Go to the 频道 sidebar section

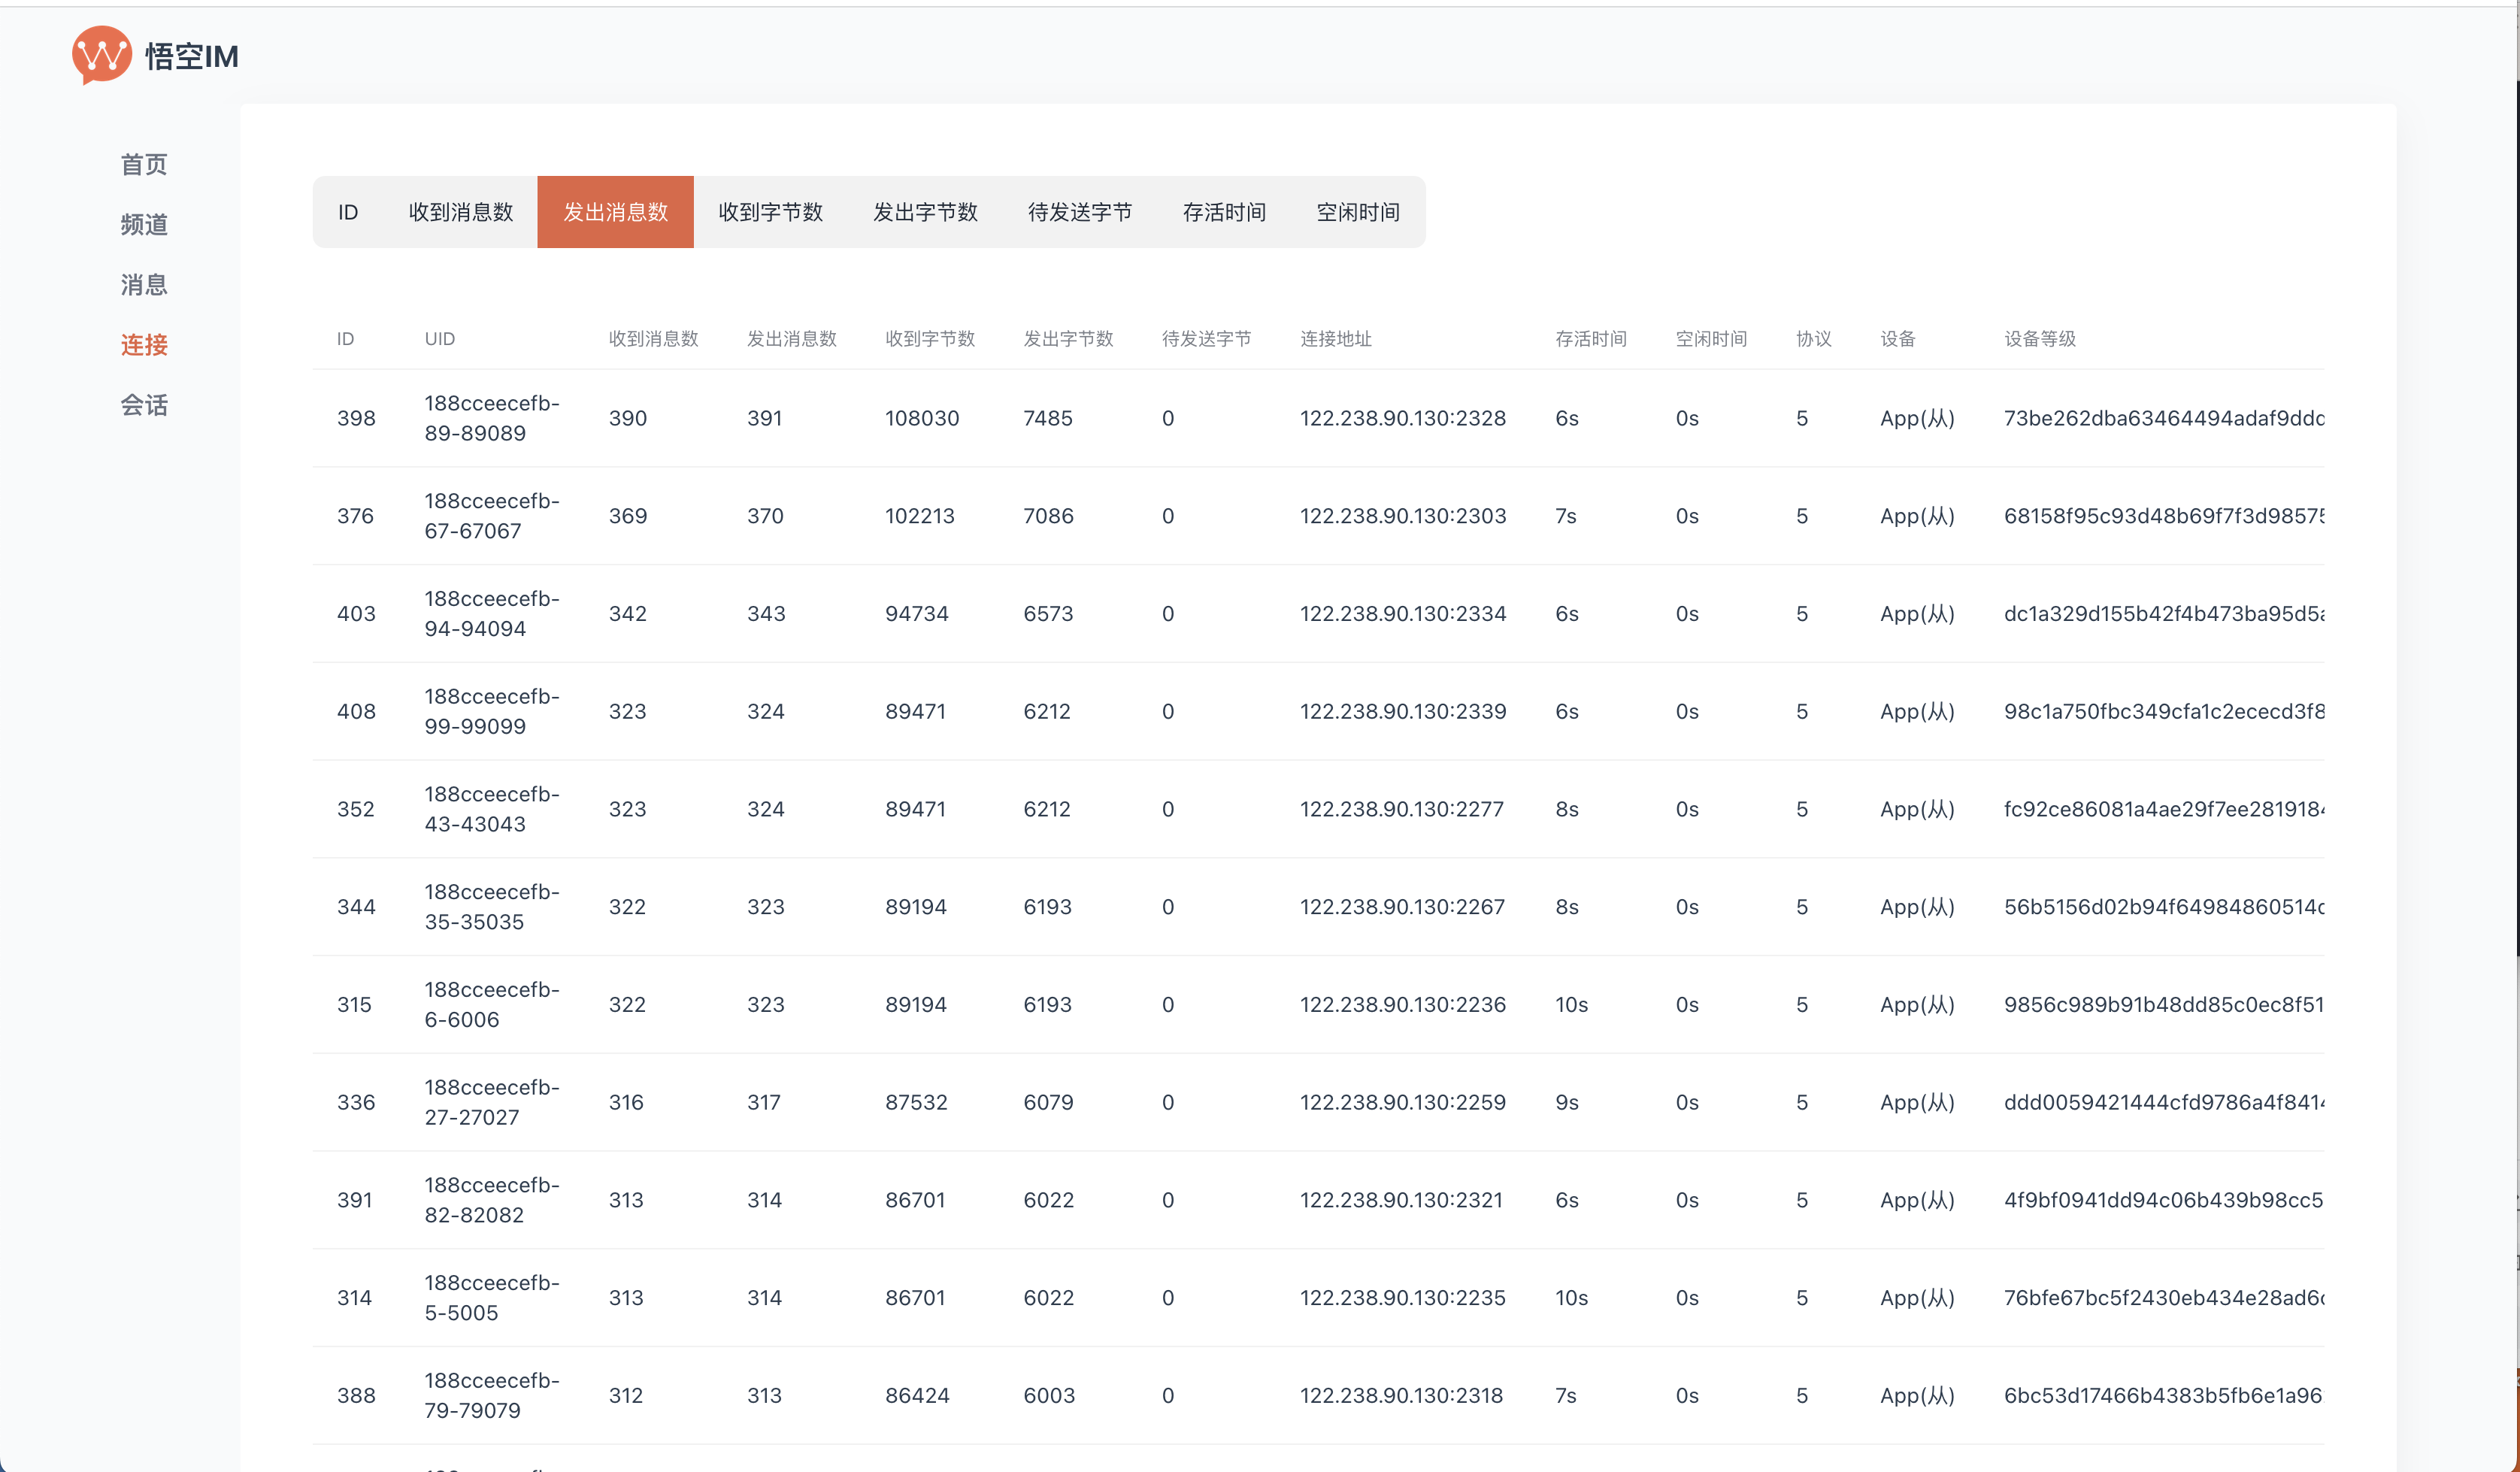pyautogui.click(x=144, y=225)
